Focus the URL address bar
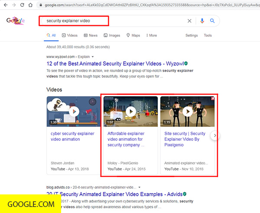 click(x=149, y=5)
